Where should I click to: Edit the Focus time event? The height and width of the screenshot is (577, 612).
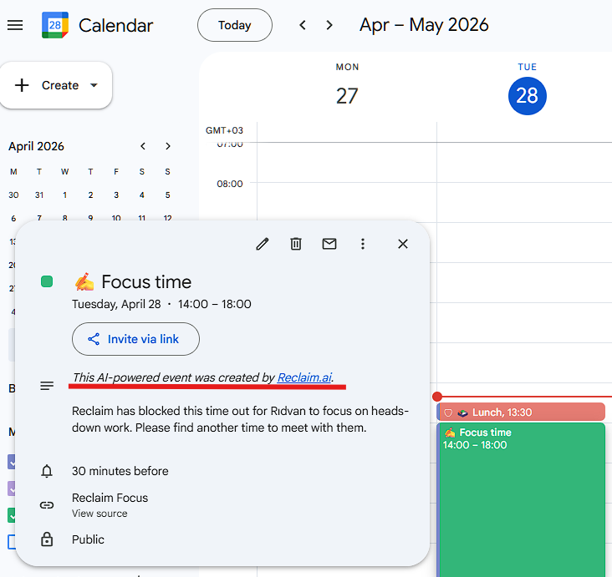263,244
